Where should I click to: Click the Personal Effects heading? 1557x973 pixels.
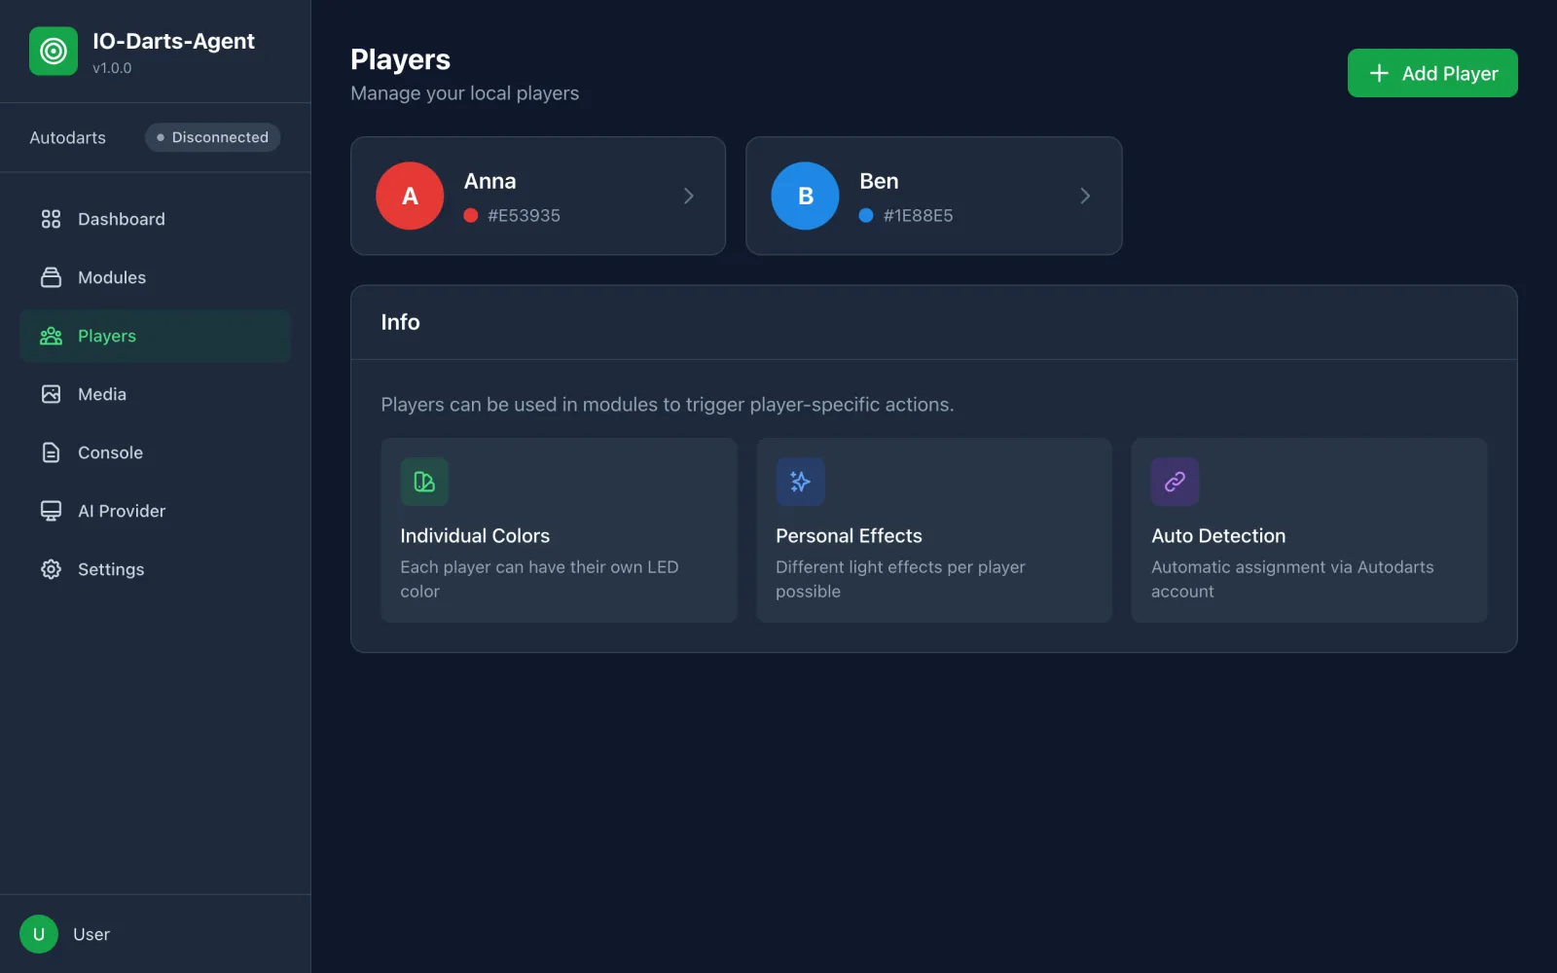[x=849, y=536]
